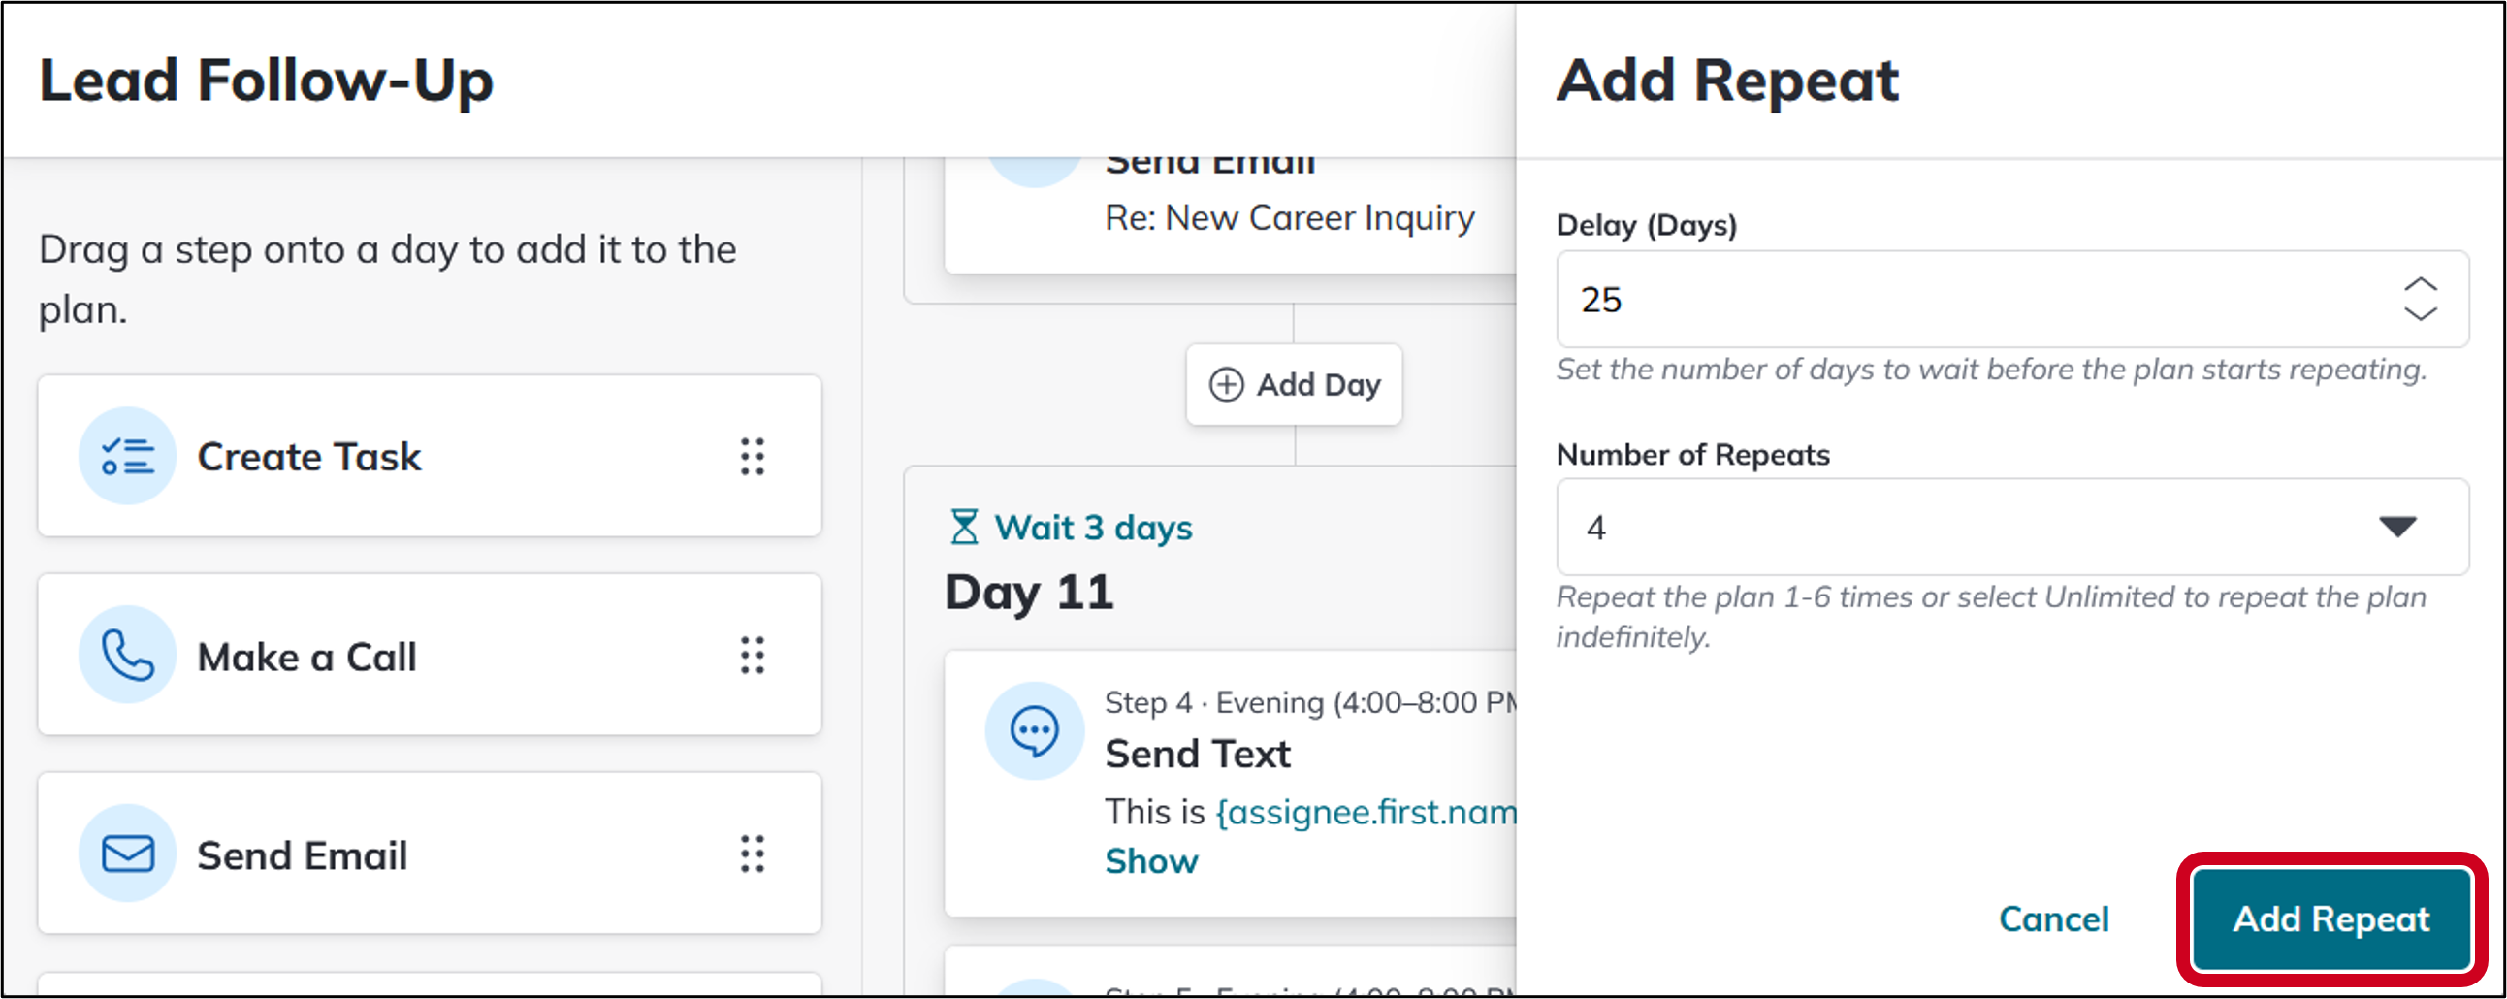This screenshot has height=999, width=2507.
Task: Click the plus icon on Add Day
Action: (1226, 385)
